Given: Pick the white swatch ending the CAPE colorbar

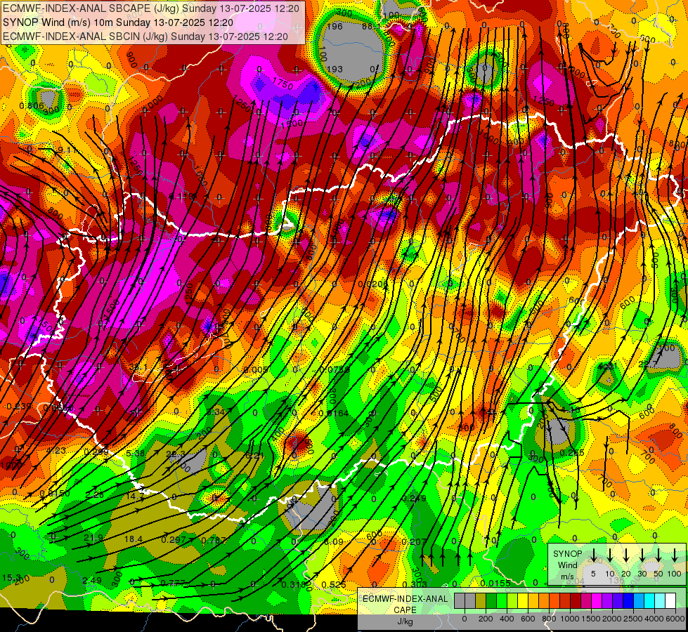Looking at the screenshot, I should pos(670,601).
